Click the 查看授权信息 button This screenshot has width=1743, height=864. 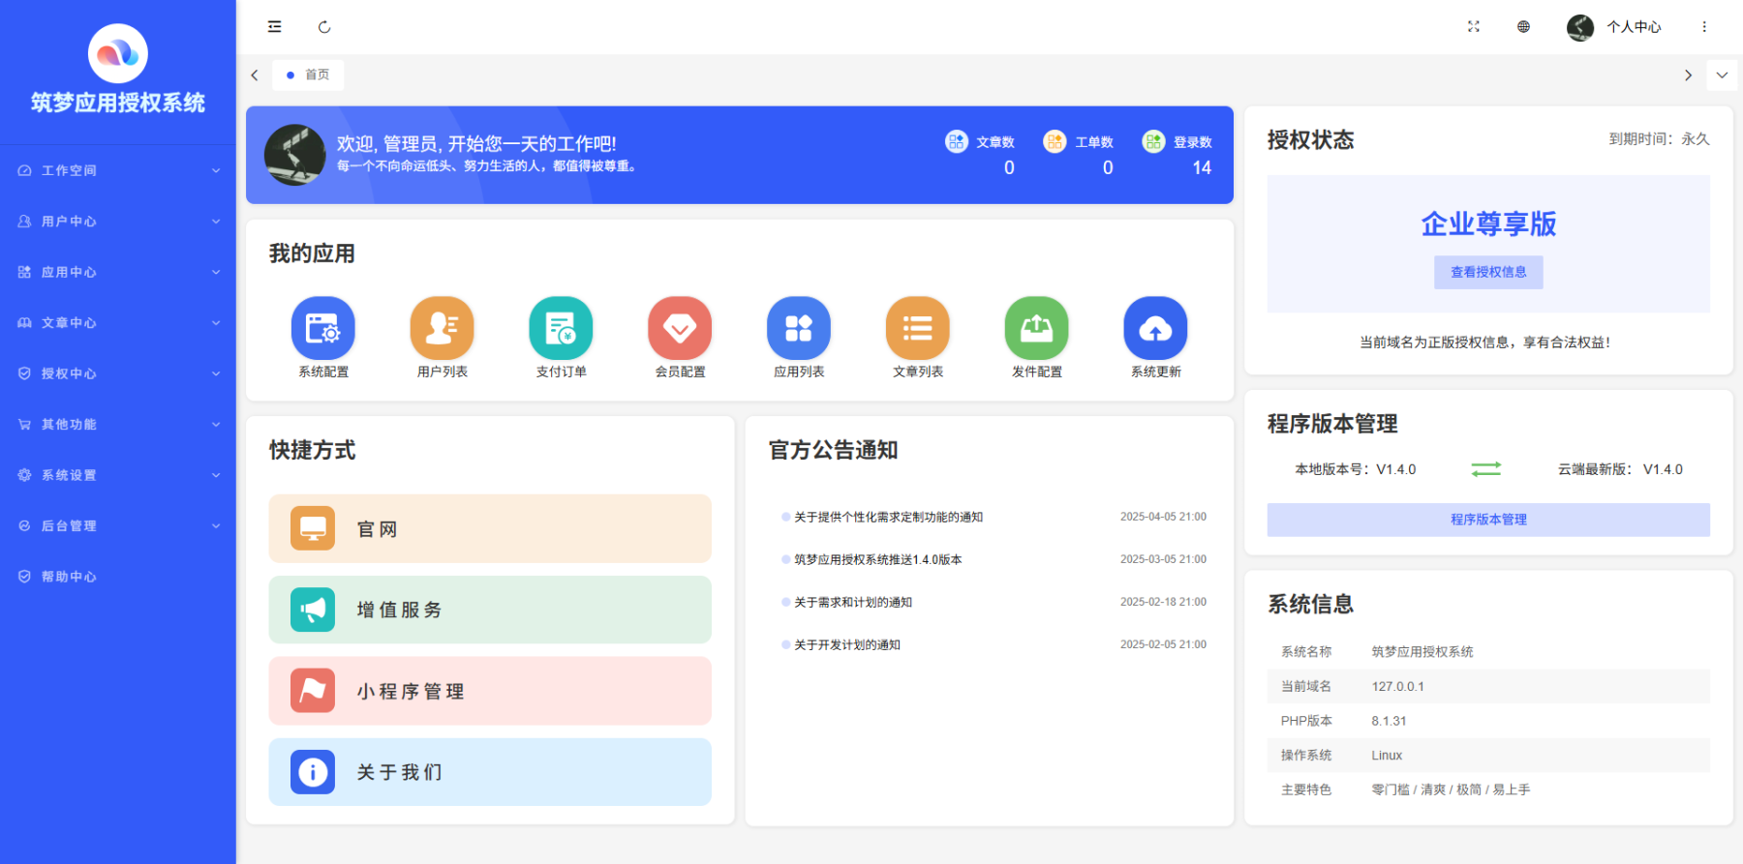pyautogui.click(x=1488, y=273)
